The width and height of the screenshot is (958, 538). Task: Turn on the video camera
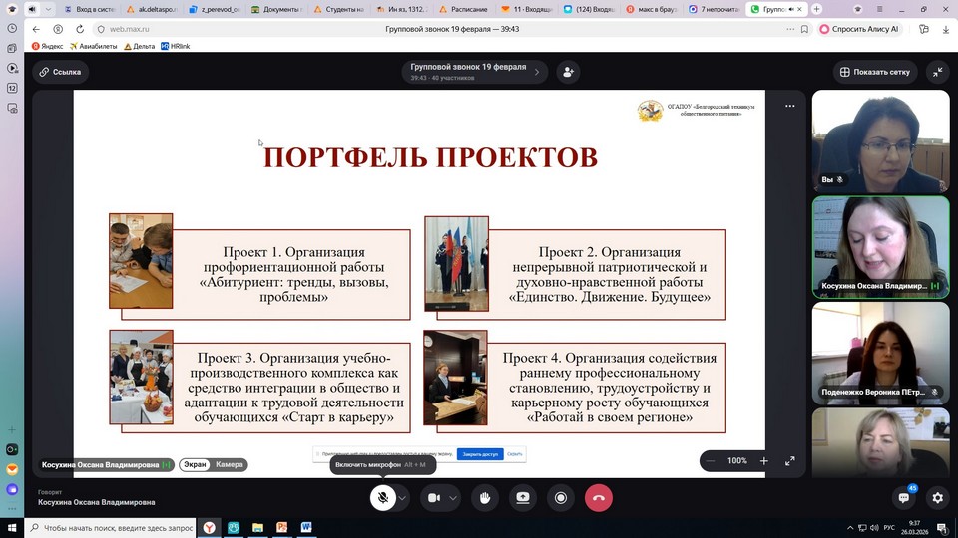coord(434,497)
